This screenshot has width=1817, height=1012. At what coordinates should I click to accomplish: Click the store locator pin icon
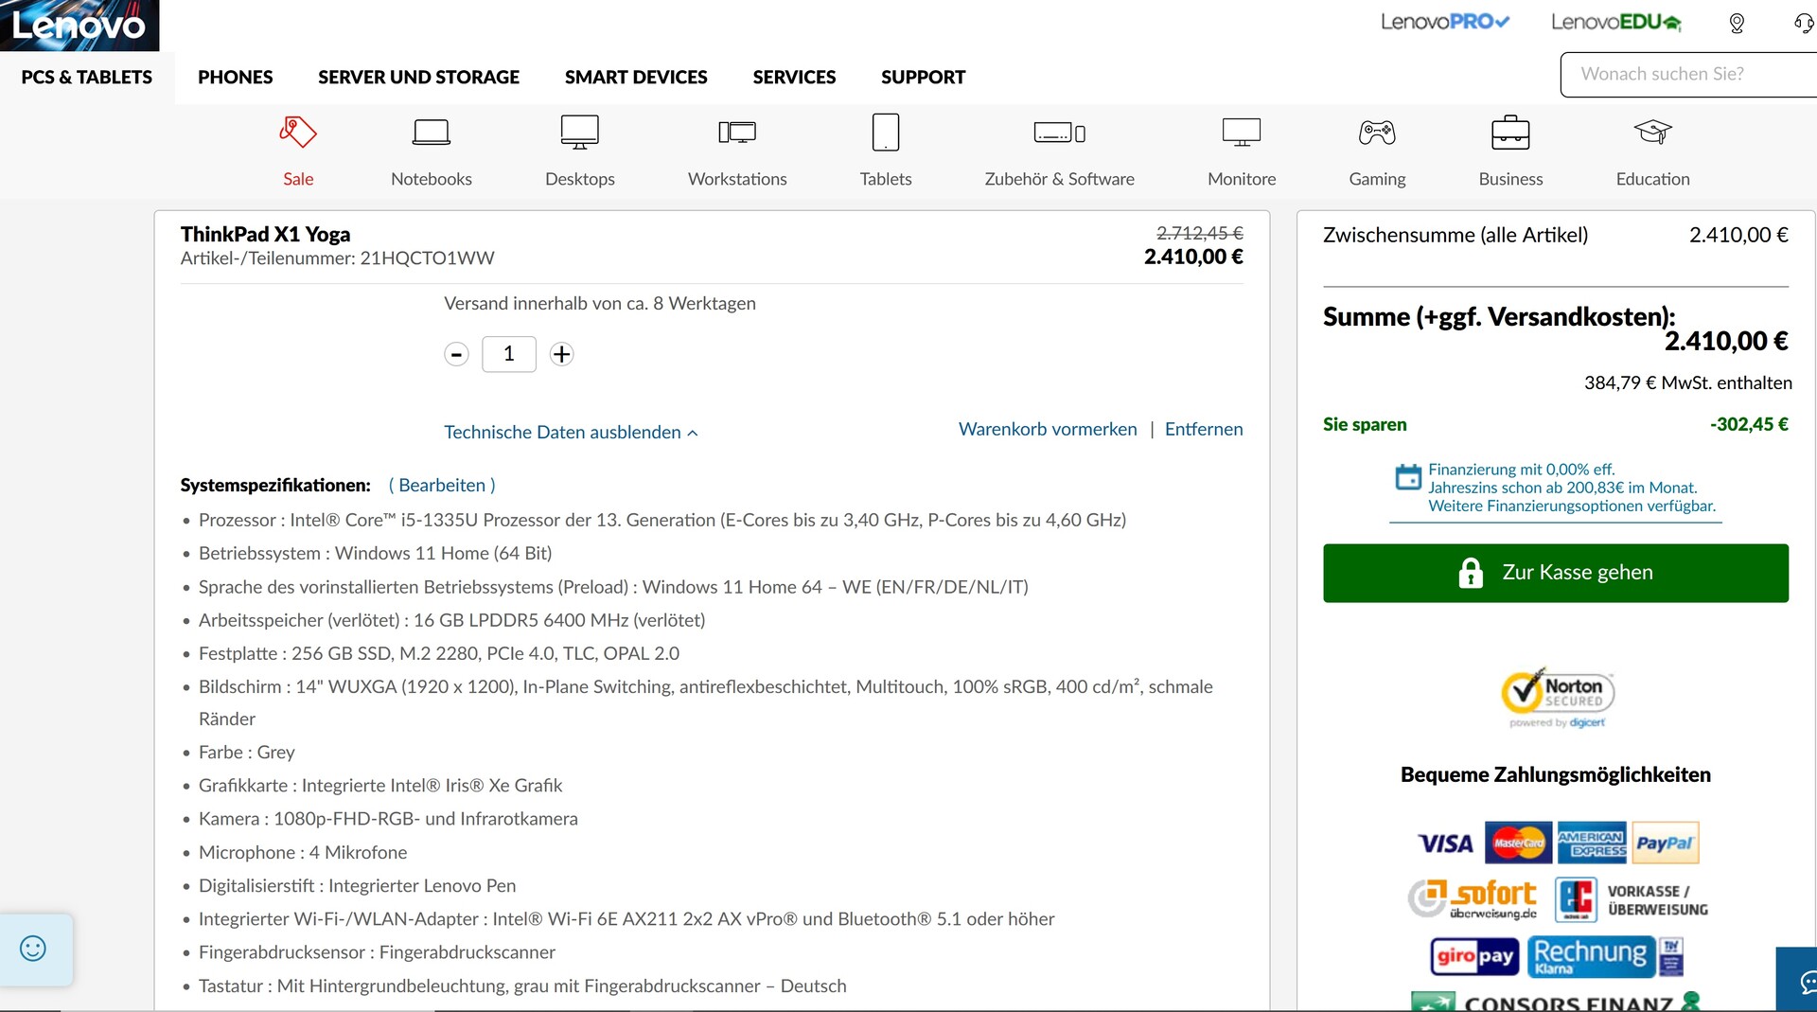pos(1737,23)
